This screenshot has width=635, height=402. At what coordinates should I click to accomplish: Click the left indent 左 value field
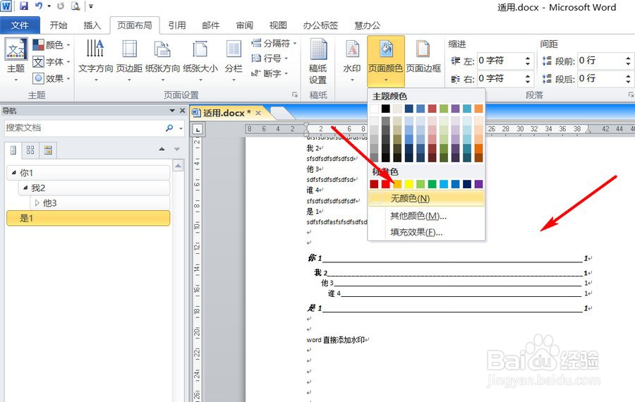(500, 61)
